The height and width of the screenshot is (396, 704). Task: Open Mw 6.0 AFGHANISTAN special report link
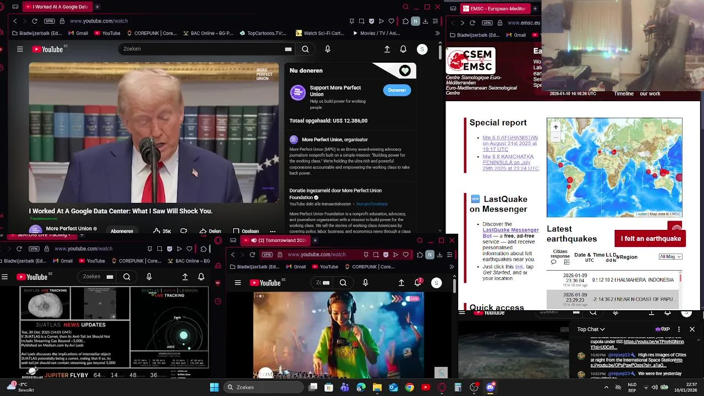510,144
